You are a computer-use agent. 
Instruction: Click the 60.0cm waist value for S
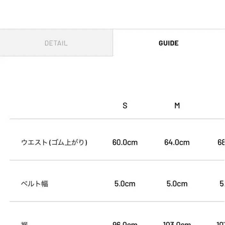tap(125, 142)
